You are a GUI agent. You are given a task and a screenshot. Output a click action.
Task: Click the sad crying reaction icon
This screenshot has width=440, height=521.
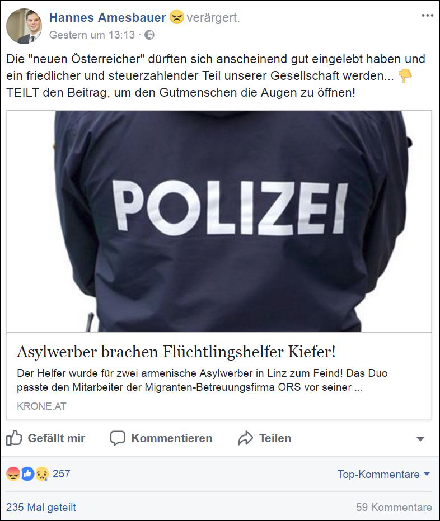pos(42,474)
